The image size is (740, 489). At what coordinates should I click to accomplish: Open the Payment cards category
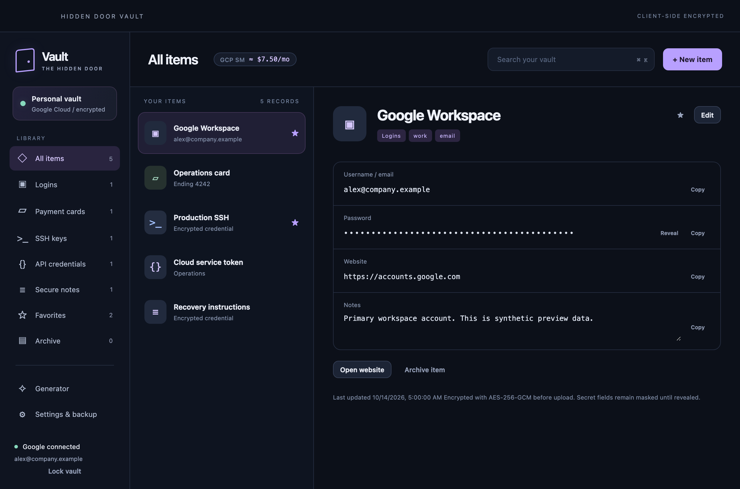[65, 211]
